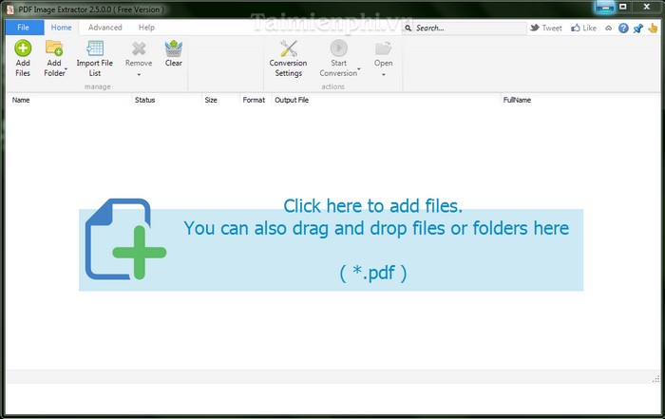Expand the Open dropdown arrow
Screen dimensions: 665x419
384,75
